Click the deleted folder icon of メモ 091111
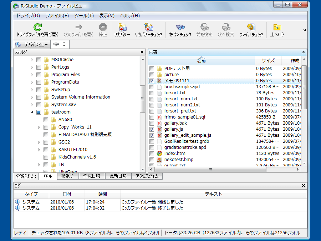 click(x=159, y=81)
